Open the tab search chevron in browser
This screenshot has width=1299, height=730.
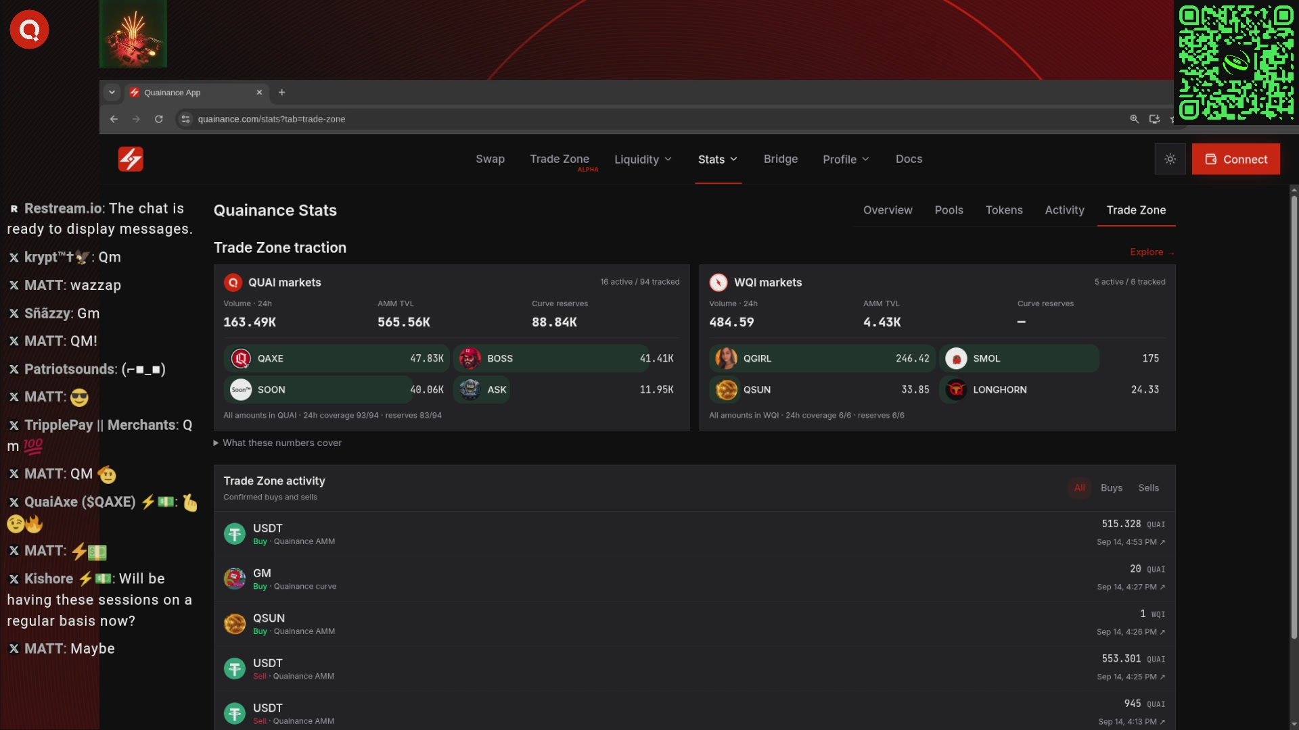coord(112,93)
